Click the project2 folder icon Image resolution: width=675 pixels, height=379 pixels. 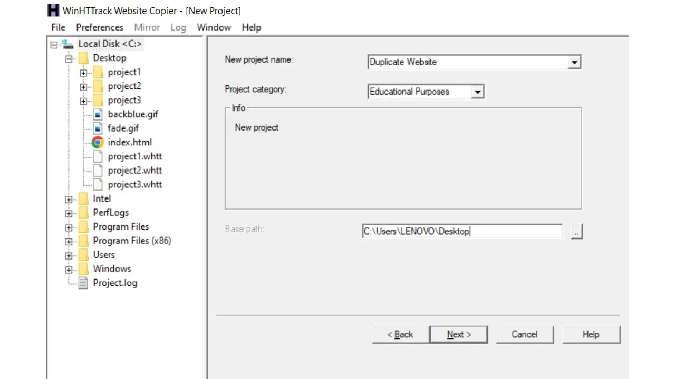[x=98, y=86]
